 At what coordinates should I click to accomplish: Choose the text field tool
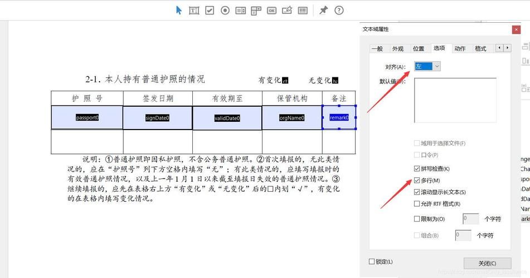click(194, 11)
